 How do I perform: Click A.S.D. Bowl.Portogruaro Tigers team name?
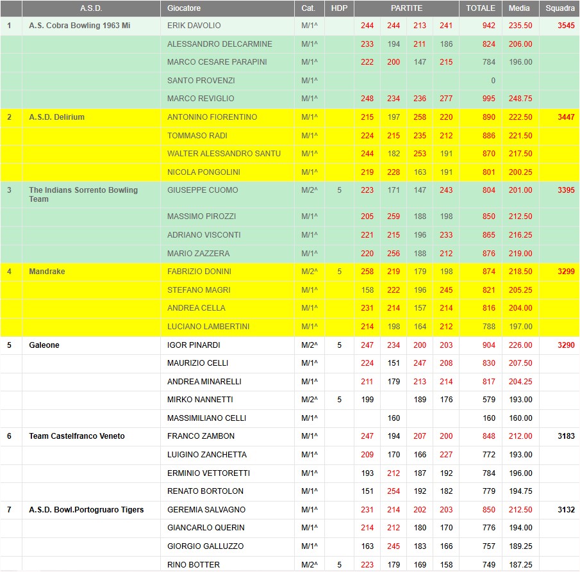click(86, 509)
